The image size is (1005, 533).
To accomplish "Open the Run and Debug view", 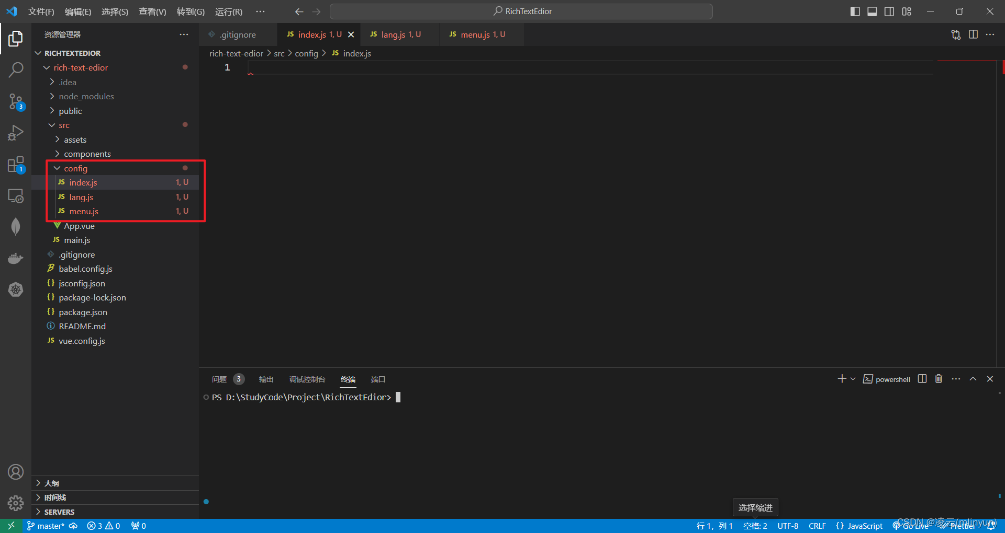I will [16, 133].
